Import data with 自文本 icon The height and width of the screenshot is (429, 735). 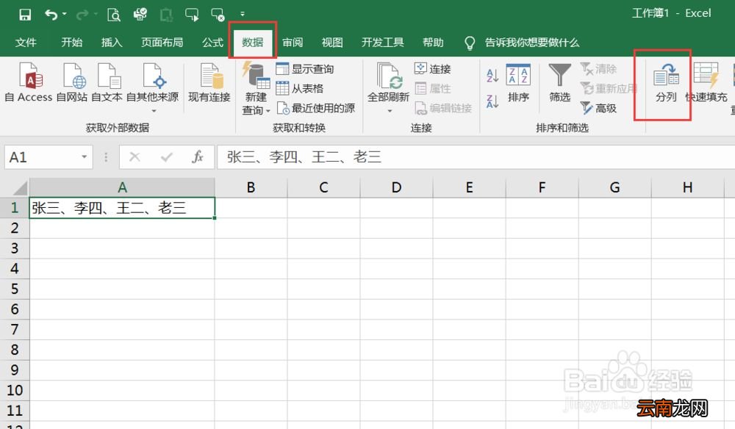click(107, 83)
